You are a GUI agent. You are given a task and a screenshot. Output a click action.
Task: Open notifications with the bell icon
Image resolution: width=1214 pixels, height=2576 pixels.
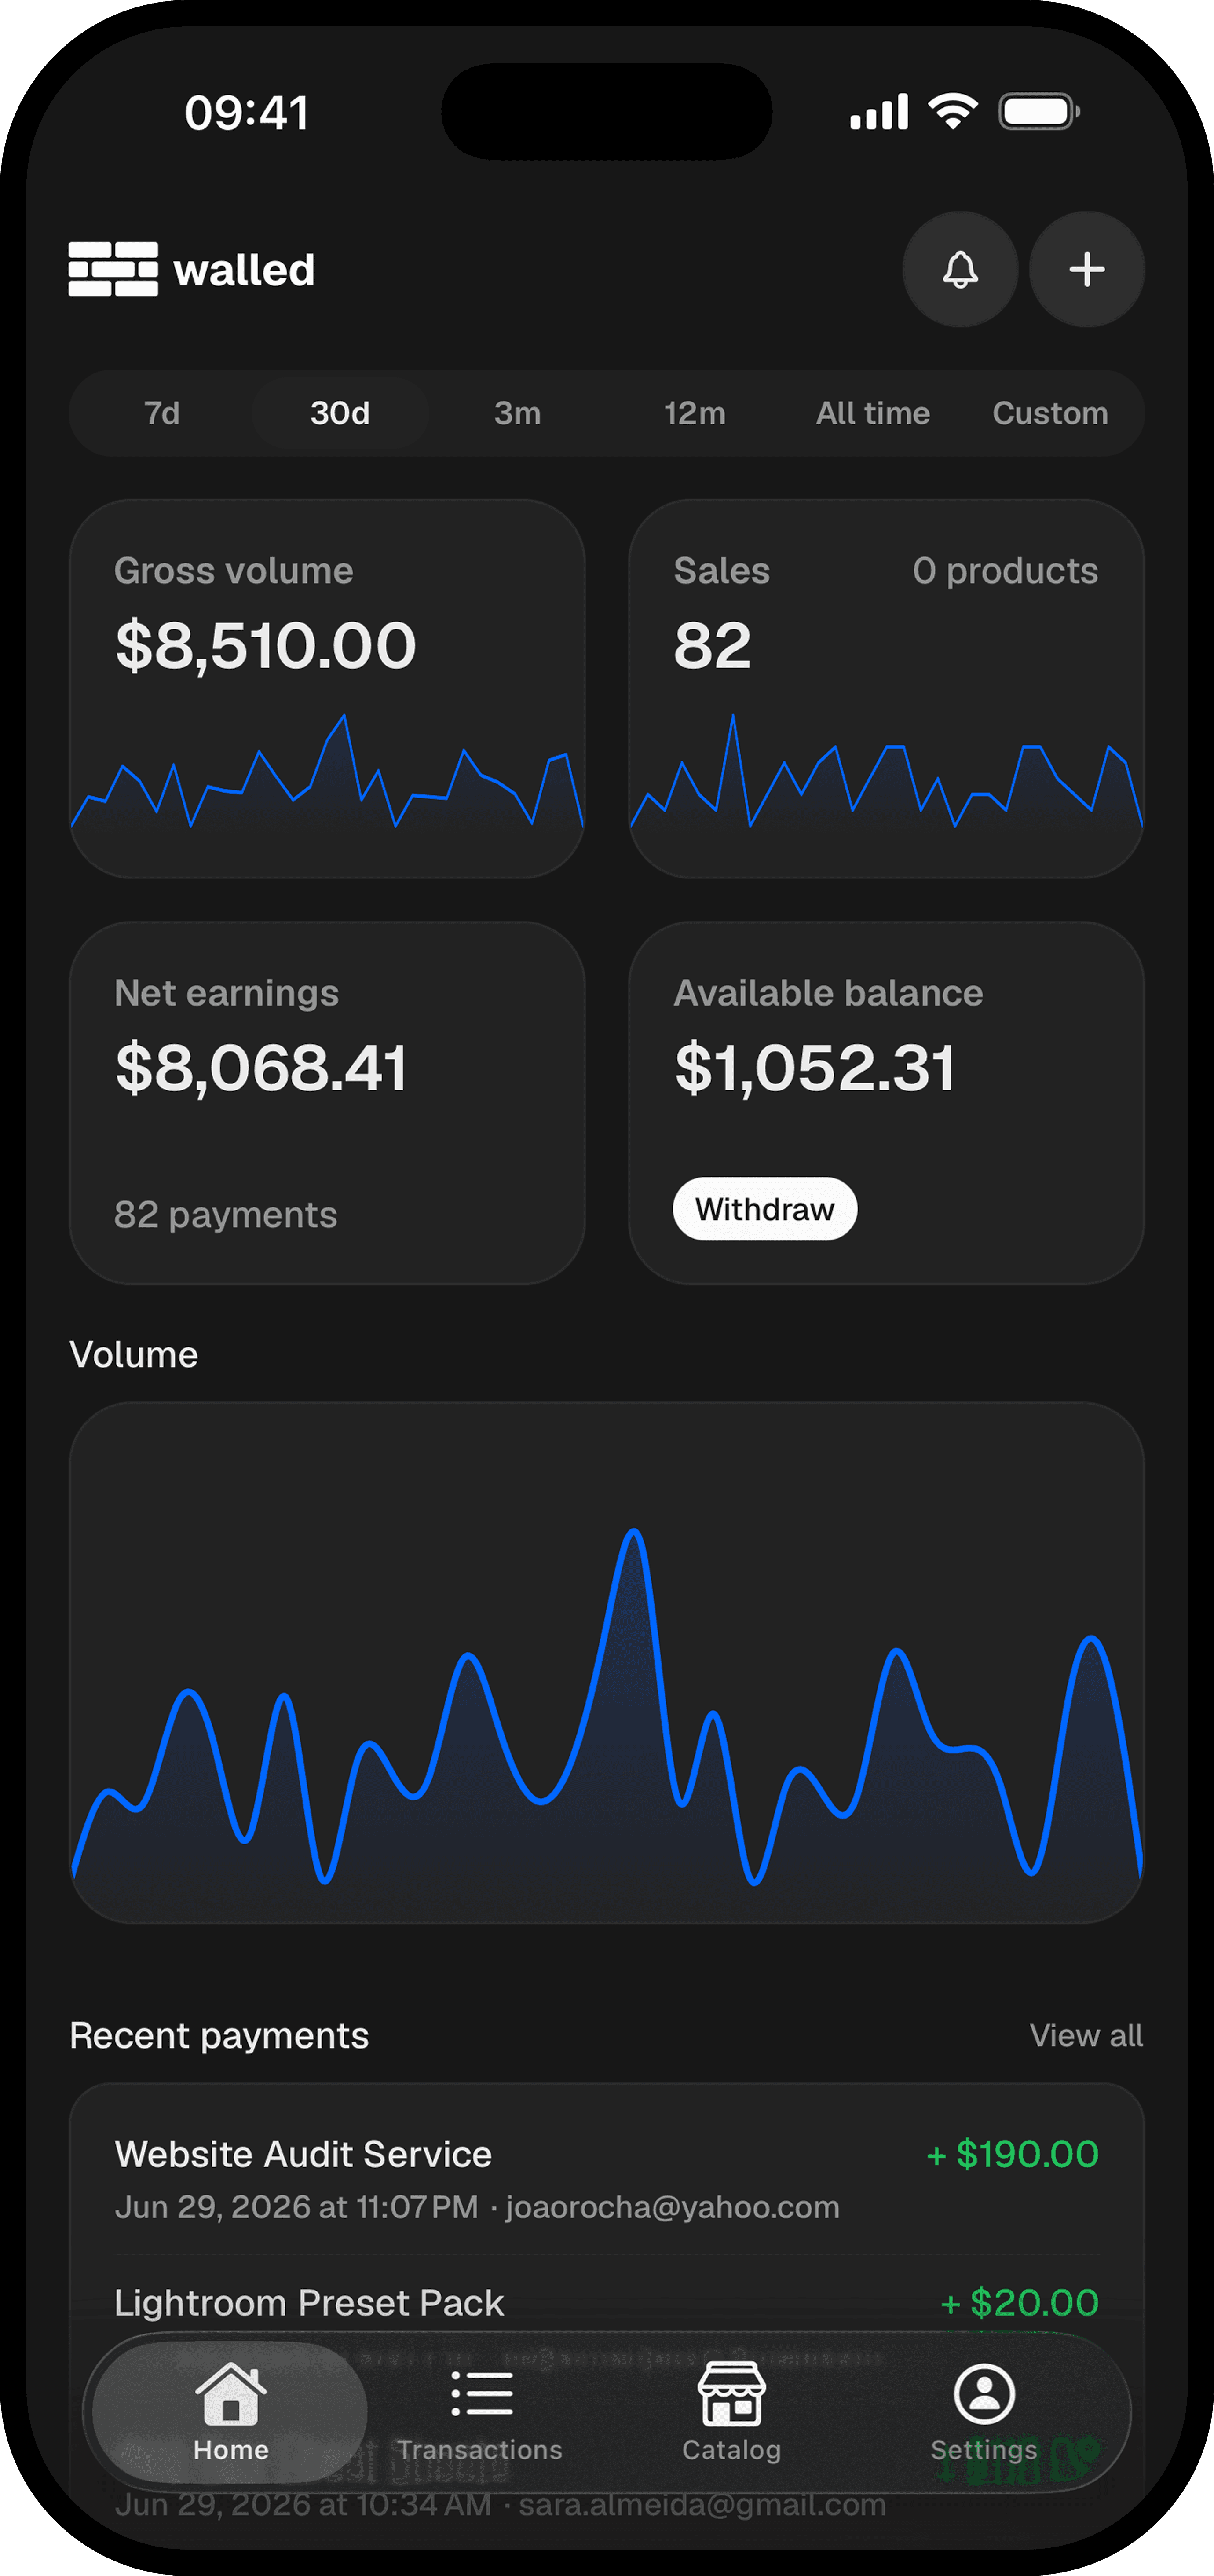click(960, 269)
